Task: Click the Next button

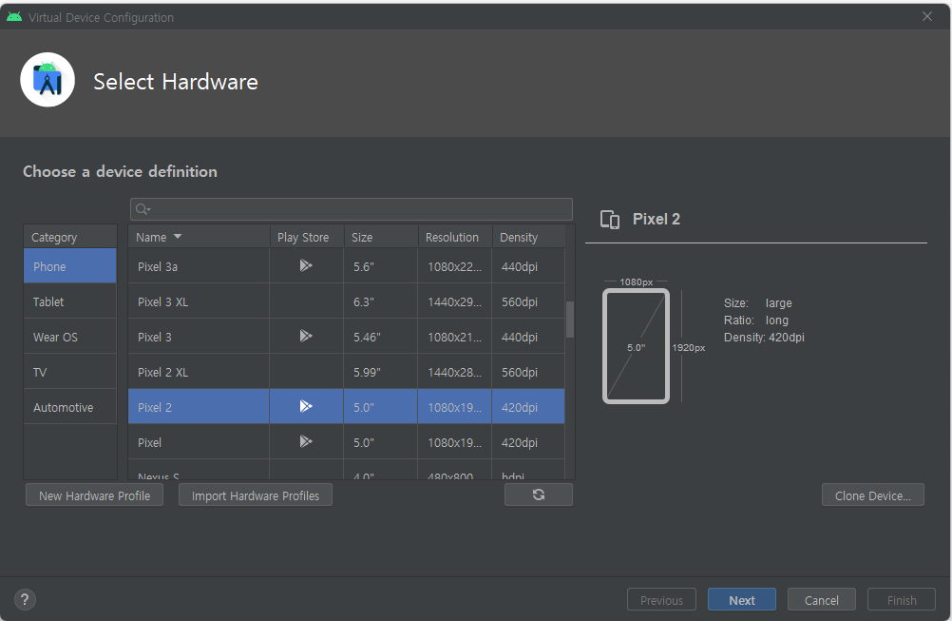Action: (x=741, y=600)
